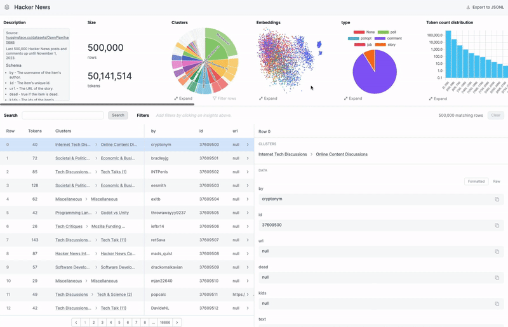Open row 3 eesmith details chevron
Image resolution: width=508 pixels, height=327 pixels.
(x=248, y=185)
